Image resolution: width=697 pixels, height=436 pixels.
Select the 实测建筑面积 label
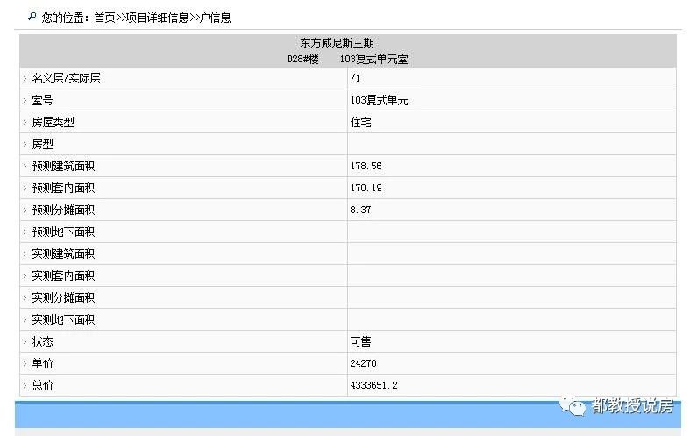click(63, 254)
